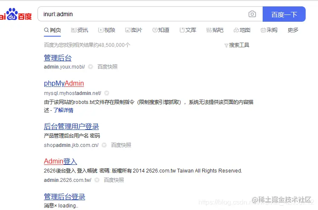The height and width of the screenshot is (210, 318).
Task: Go to the 文库 tab
Action: (x=188, y=30)
